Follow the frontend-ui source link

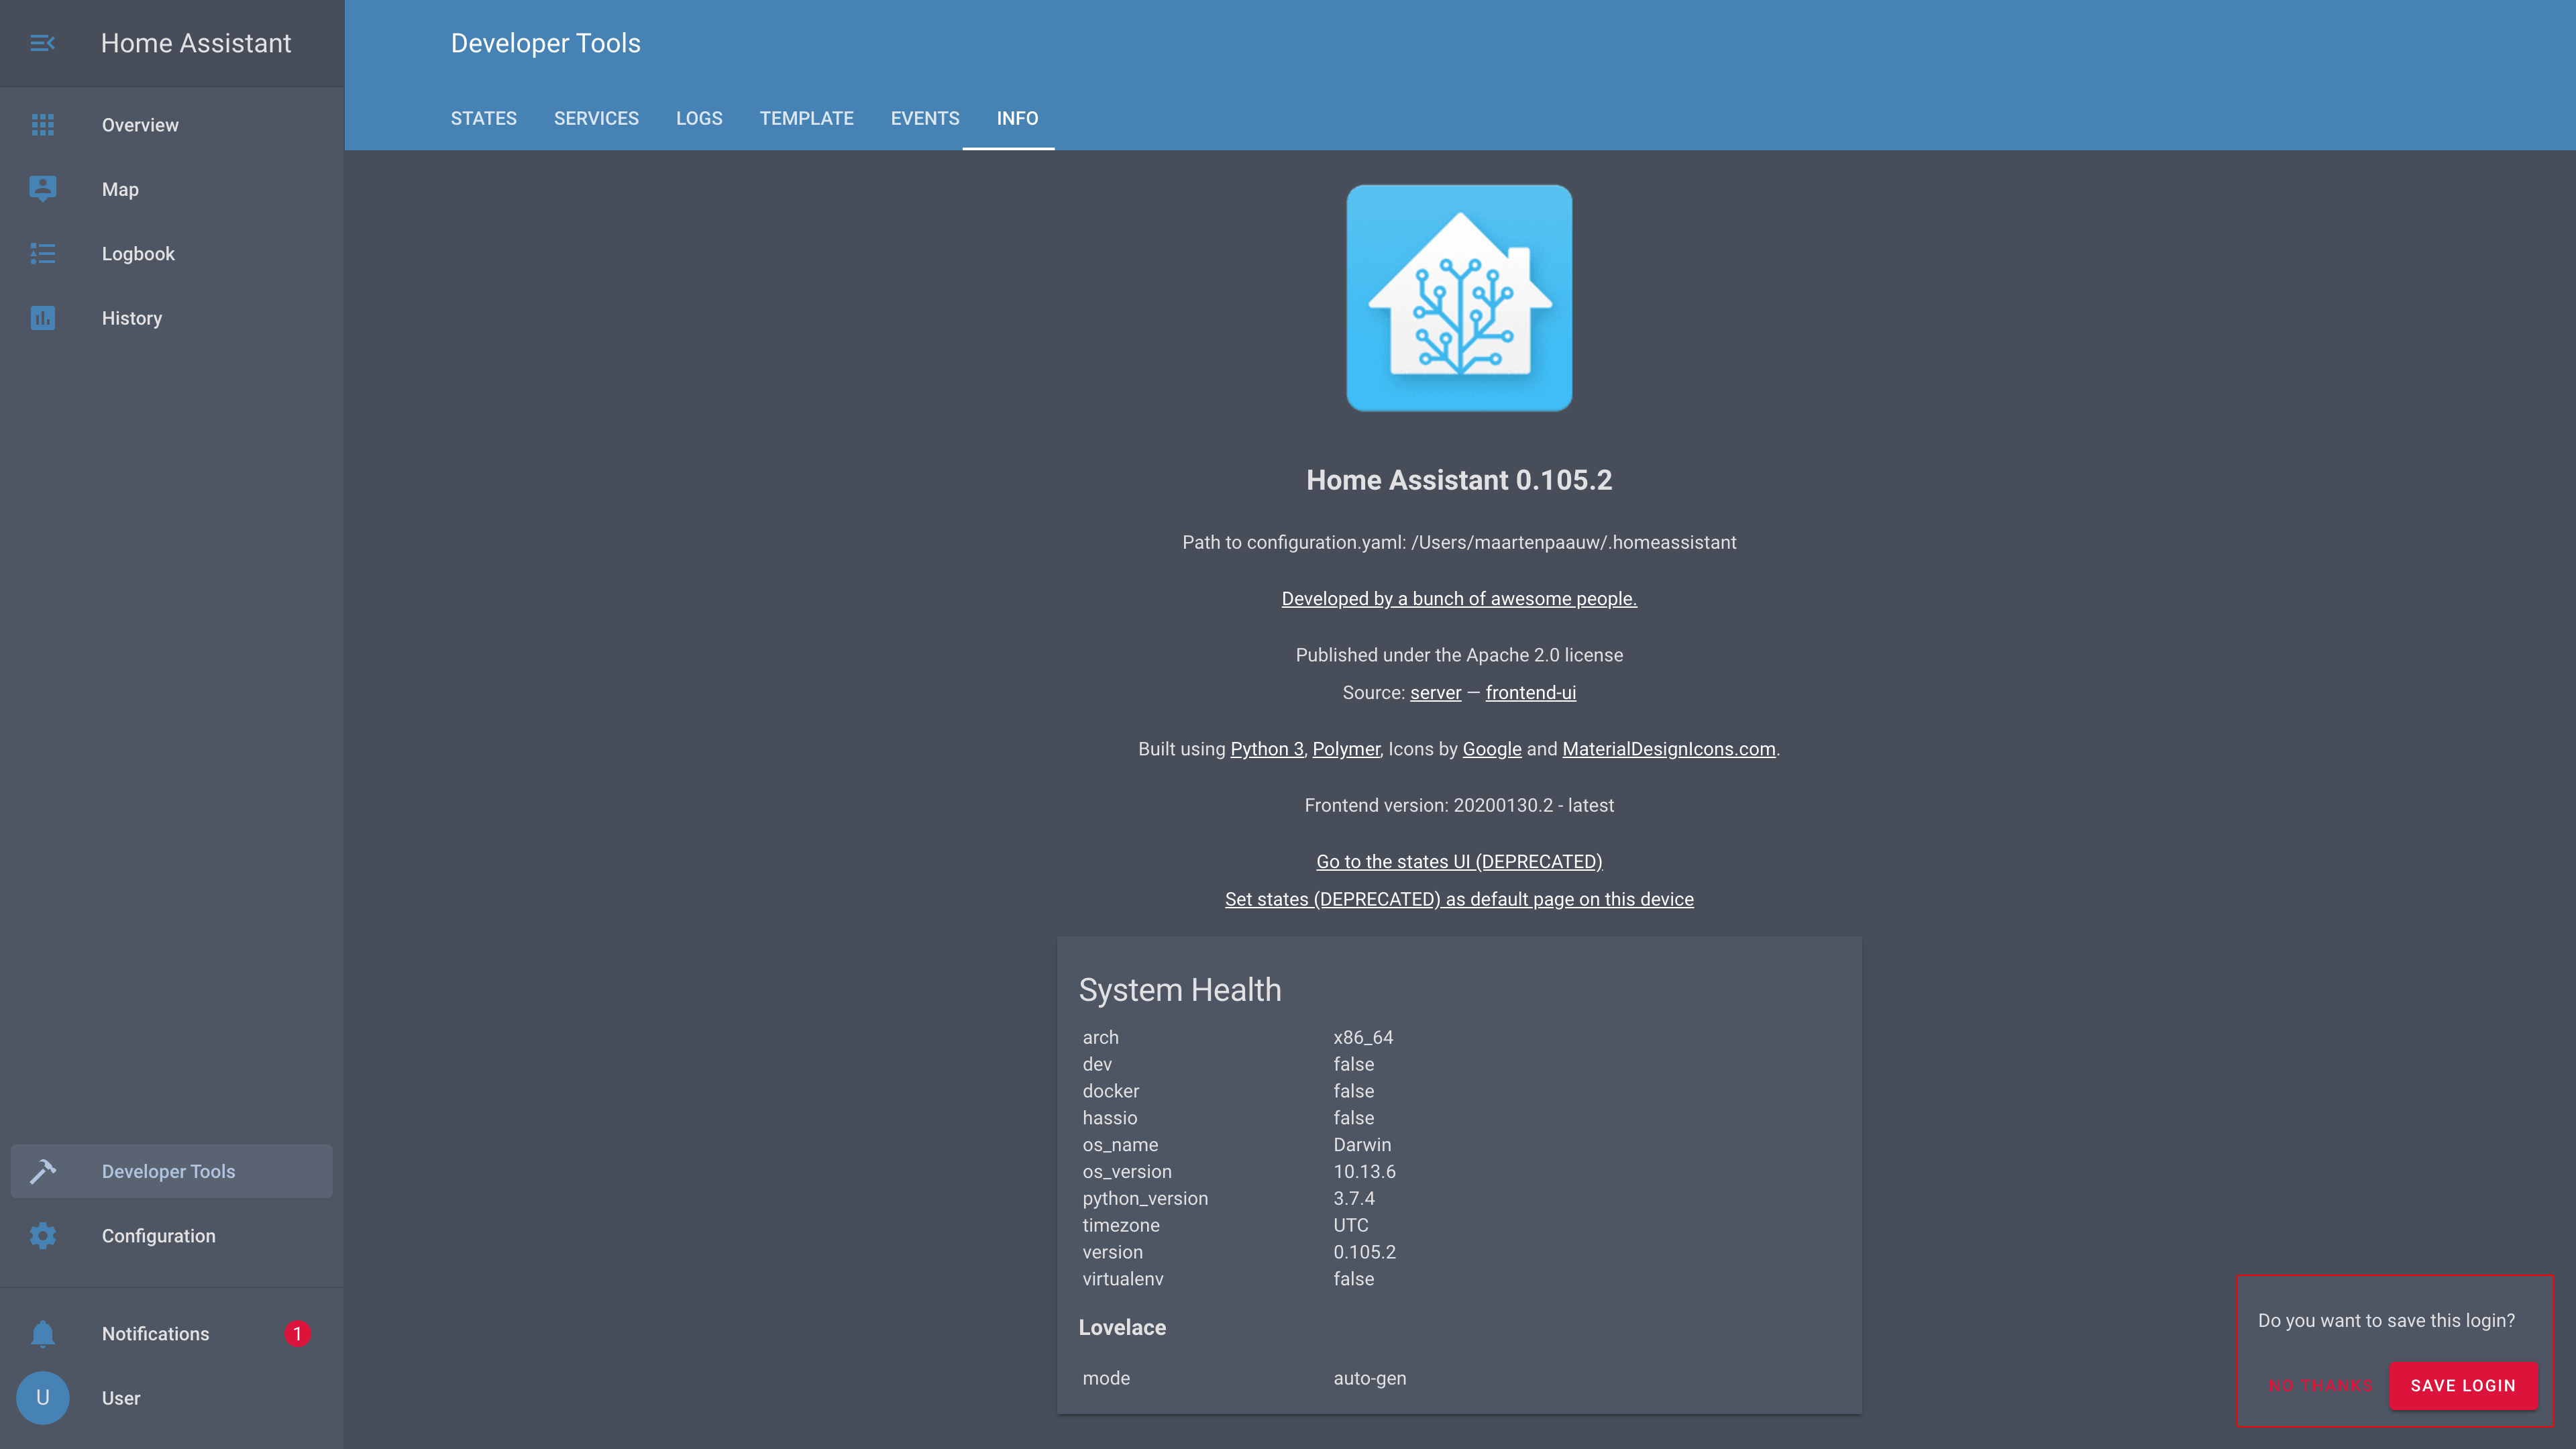(1530, 693)
